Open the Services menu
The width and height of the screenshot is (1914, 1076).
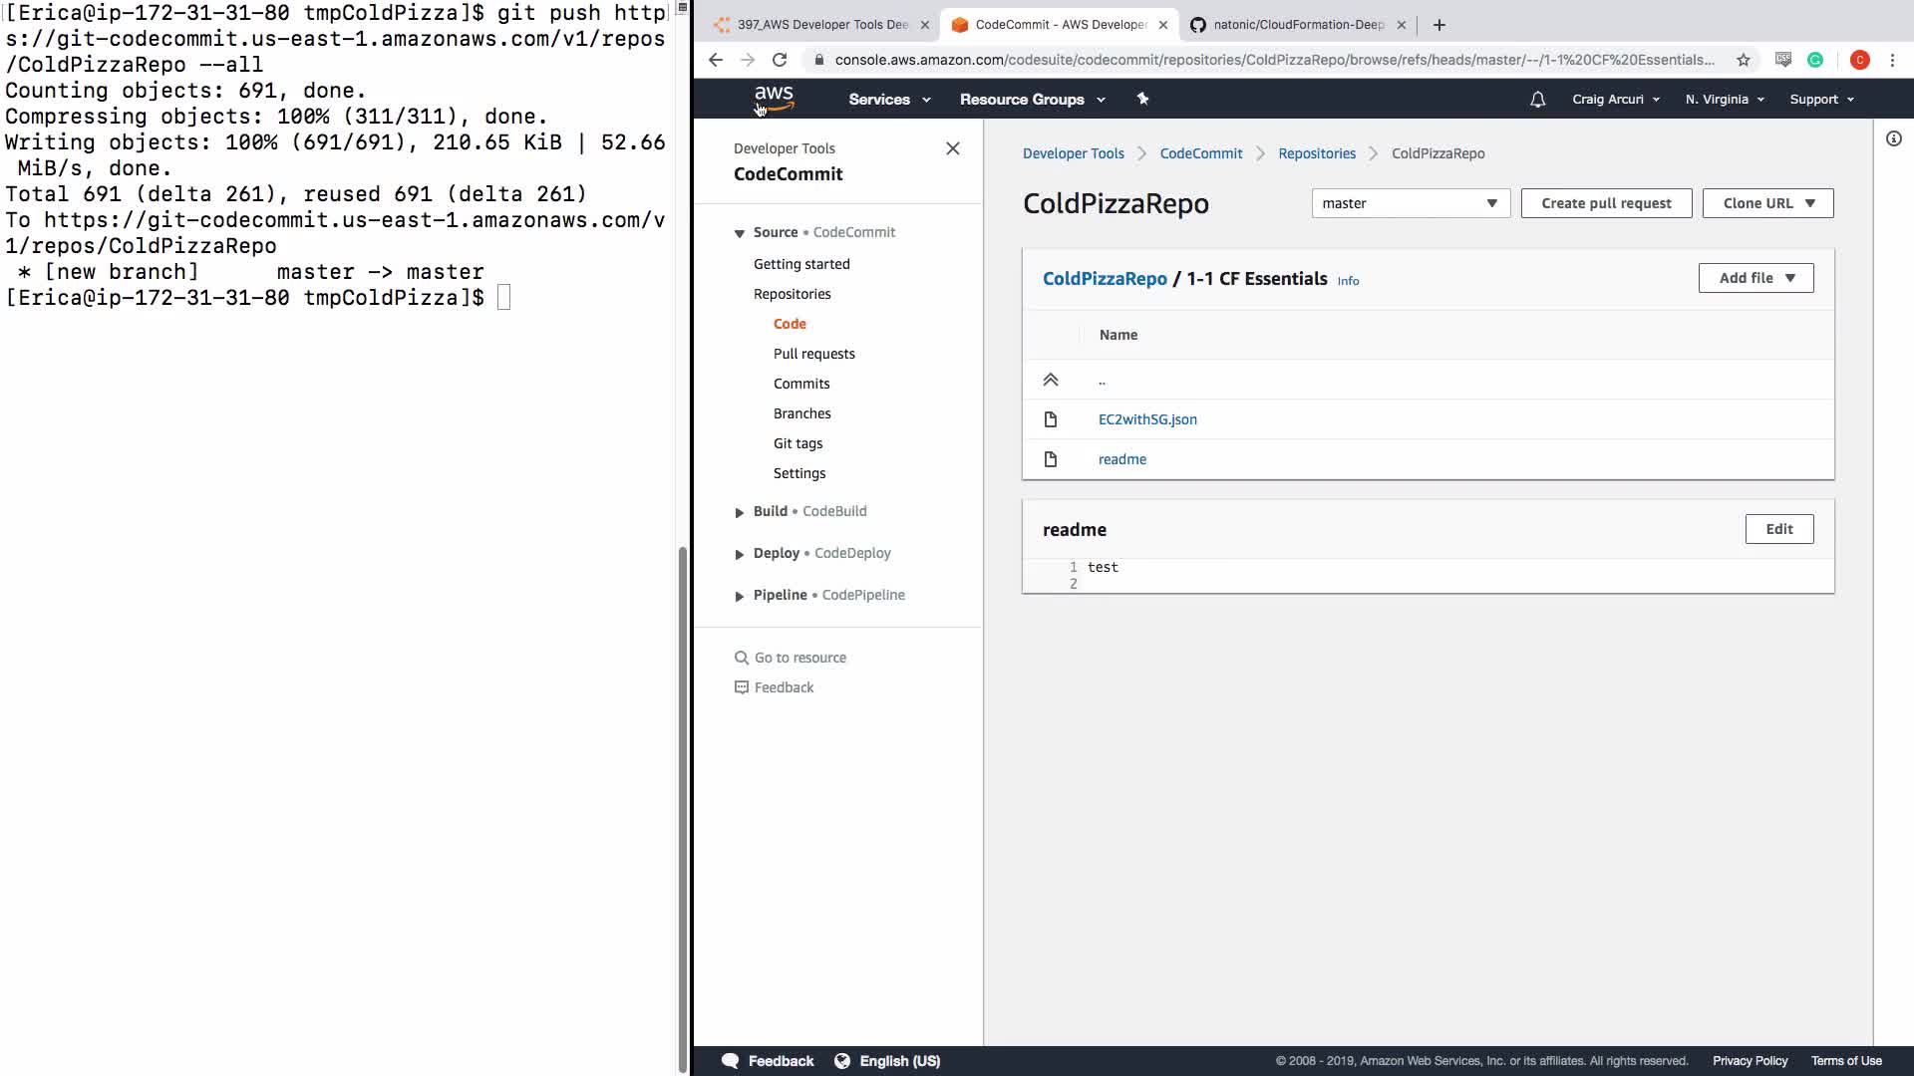pos(888,100)
